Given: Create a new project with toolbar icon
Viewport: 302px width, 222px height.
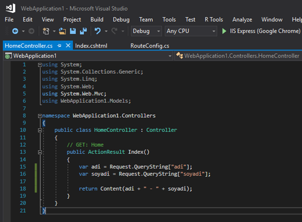Looking at the screenshot, I should pos(46,31).
